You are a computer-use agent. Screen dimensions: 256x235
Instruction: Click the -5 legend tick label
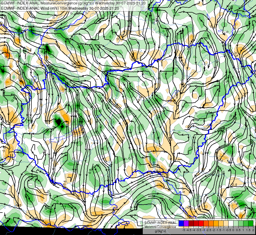184,230
